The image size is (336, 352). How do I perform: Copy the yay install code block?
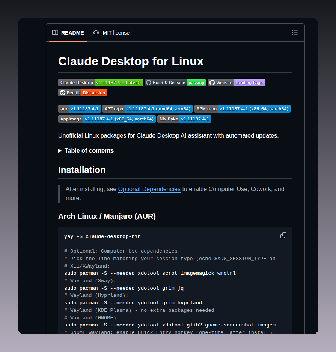(283, 235)
